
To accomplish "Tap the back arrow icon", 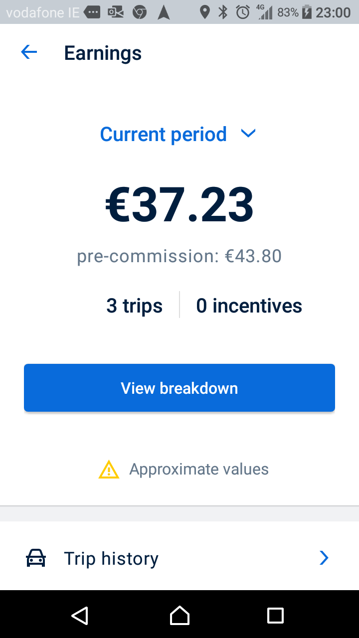I will click(x=29, y=52).
